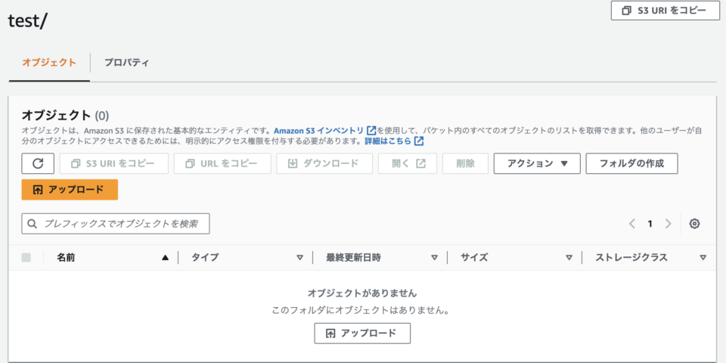The width and height of the screenshot is (726, 363).
Task: Click アップロード button in empty table area
Action: click(x=362, y=333)
